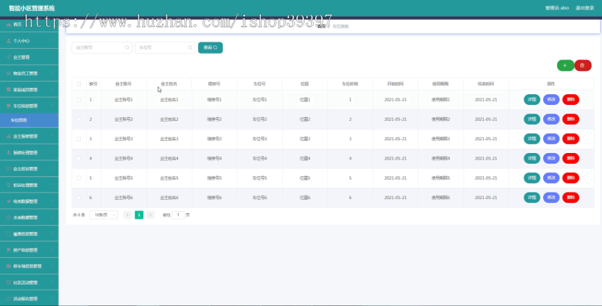The image size is (602, 306).
Task: Click the cell 楼房号2
Action: [x=214, y=119]
